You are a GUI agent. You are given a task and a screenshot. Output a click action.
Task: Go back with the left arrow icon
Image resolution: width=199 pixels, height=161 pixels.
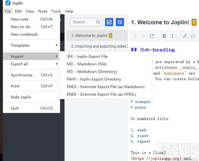tap(135, 36)
